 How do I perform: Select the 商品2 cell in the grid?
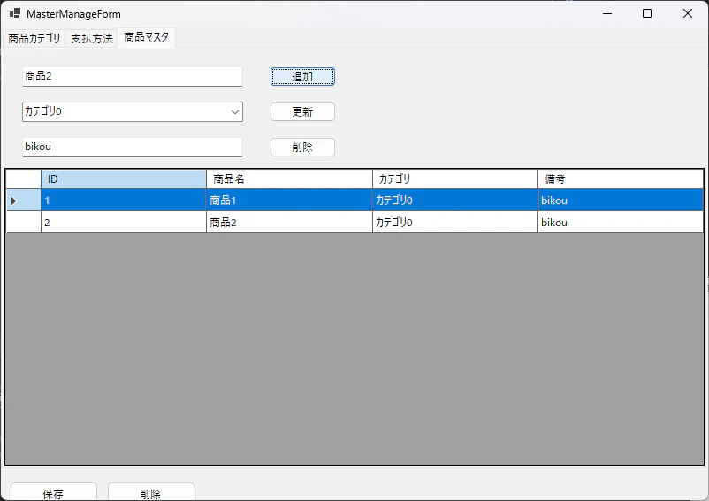tap(289, 222)
